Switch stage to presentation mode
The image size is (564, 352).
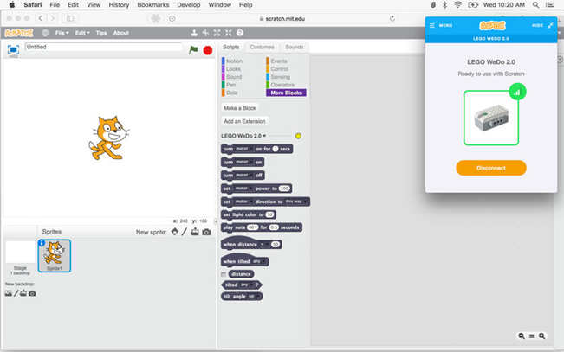click(x=13, y=49)
